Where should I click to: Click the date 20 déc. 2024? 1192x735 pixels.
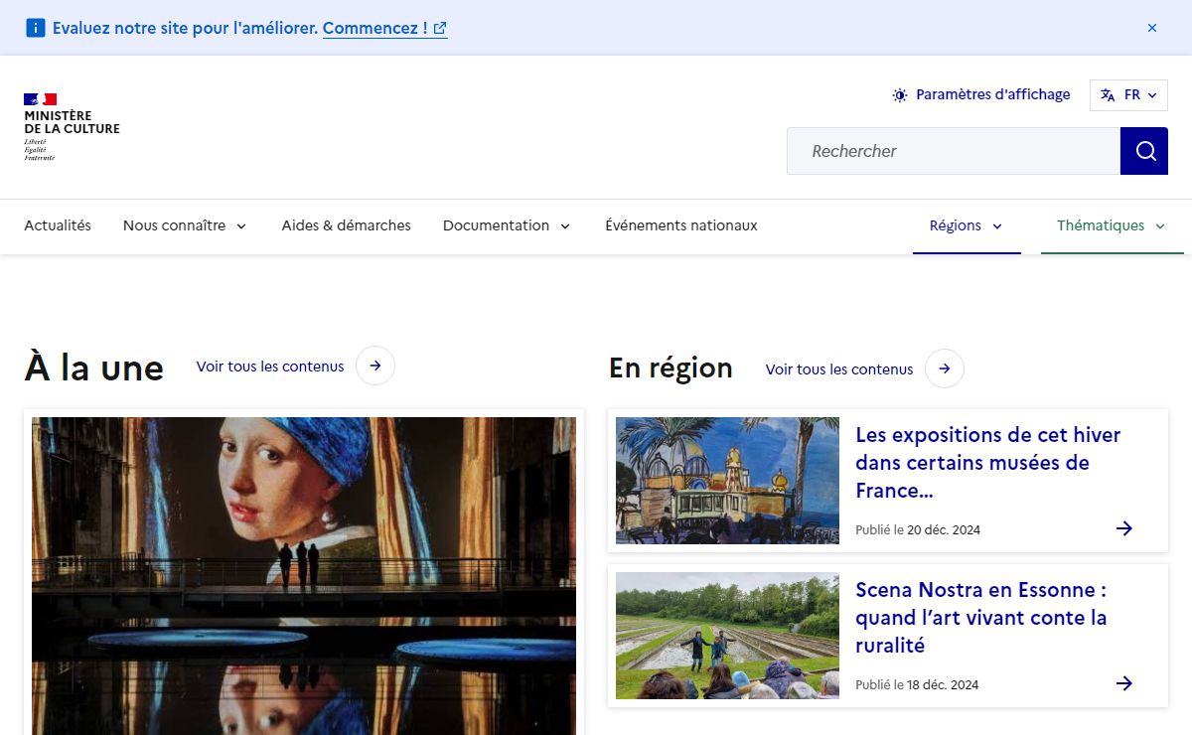click(944, 529)
